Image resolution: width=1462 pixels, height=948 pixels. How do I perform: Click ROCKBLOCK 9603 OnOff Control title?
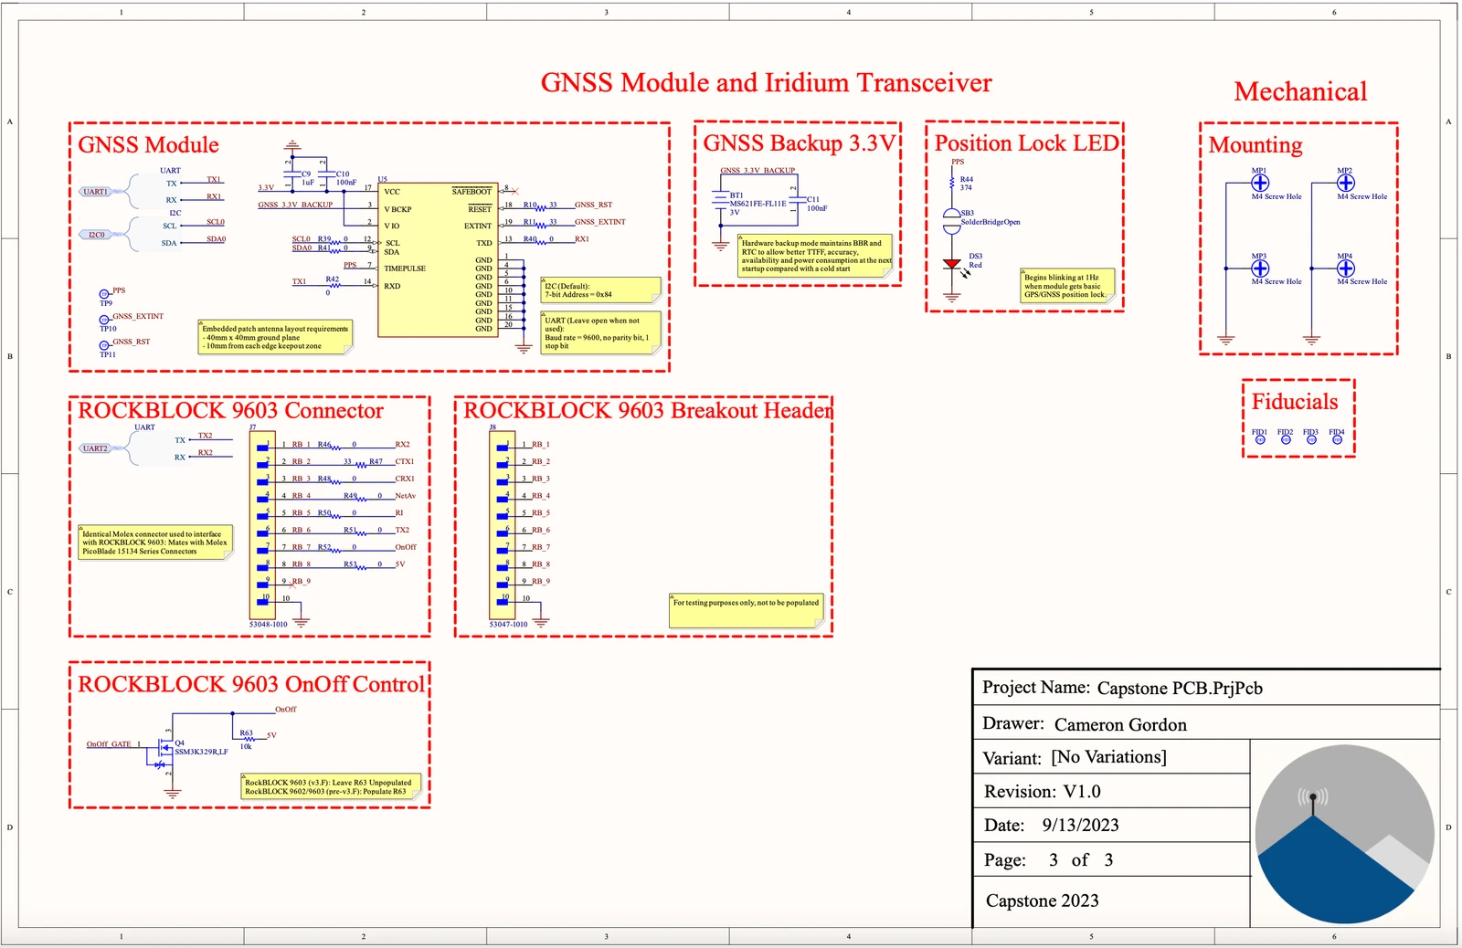(251, 685)
